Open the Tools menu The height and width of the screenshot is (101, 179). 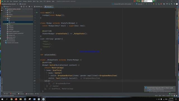click(41, 1)
